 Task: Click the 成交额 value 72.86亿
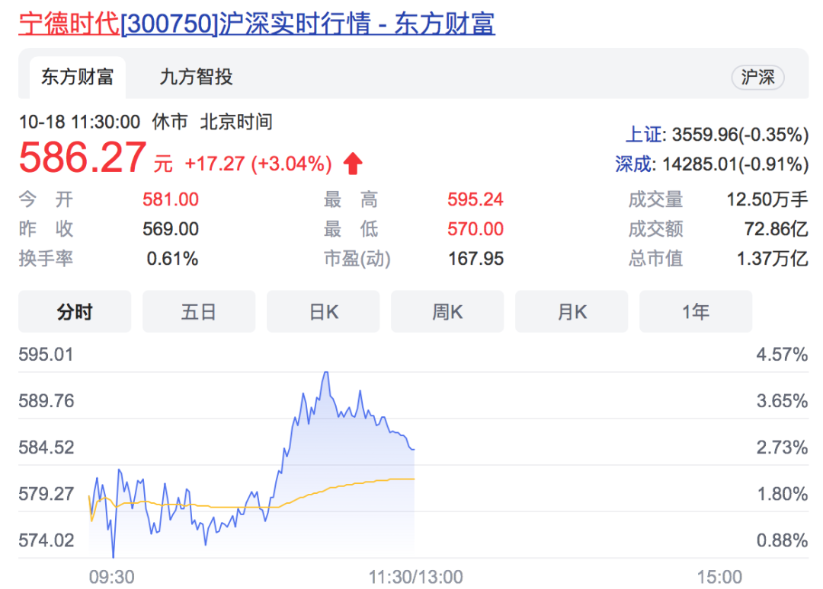click(777, 228)
